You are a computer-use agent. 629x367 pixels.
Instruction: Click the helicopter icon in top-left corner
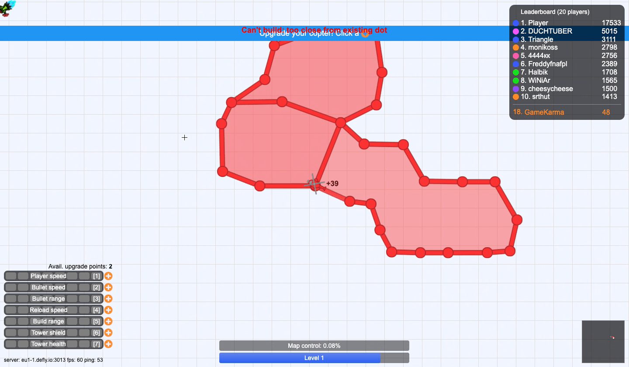(x=7, y=8)
